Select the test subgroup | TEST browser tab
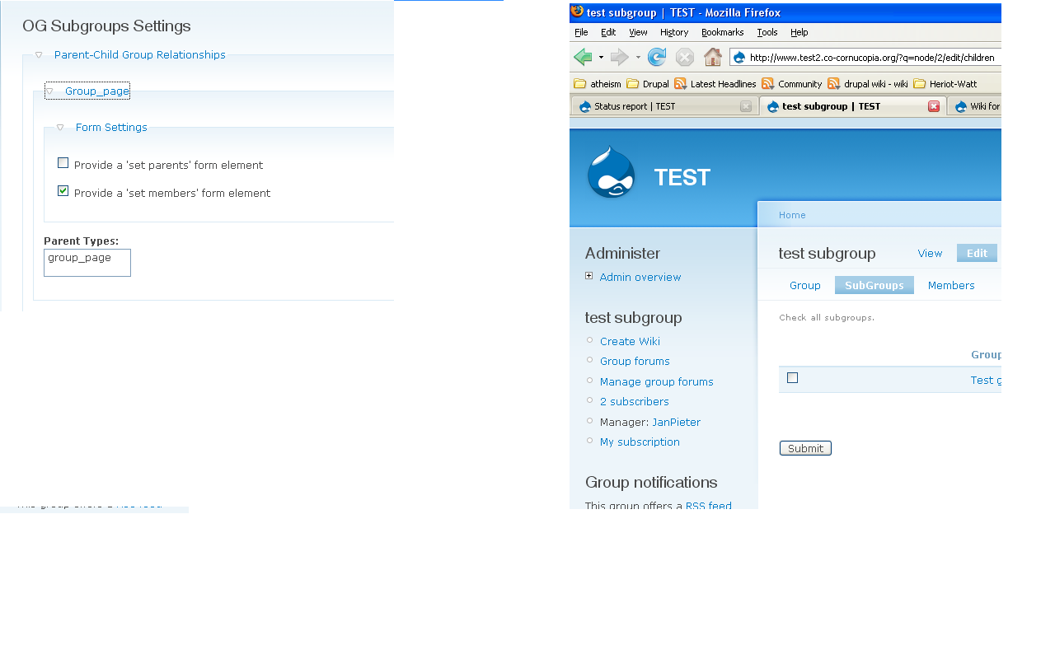This screenshot has height=659, width=1055. (851, 106)
